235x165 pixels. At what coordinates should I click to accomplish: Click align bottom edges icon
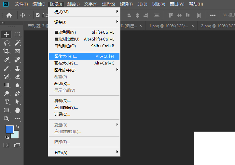point(187,15)
